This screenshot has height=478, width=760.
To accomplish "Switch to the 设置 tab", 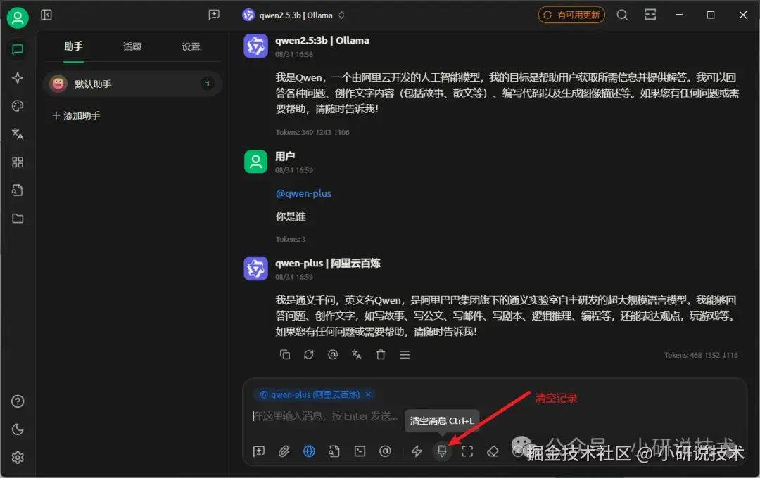I will pos(191,46).
